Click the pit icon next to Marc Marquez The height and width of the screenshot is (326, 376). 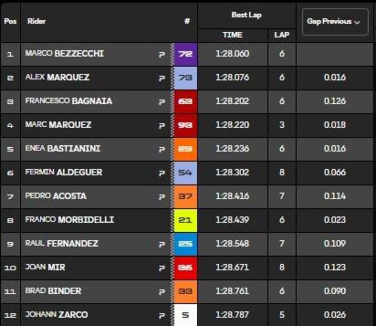pyautogui.click(x=162, y=126)
